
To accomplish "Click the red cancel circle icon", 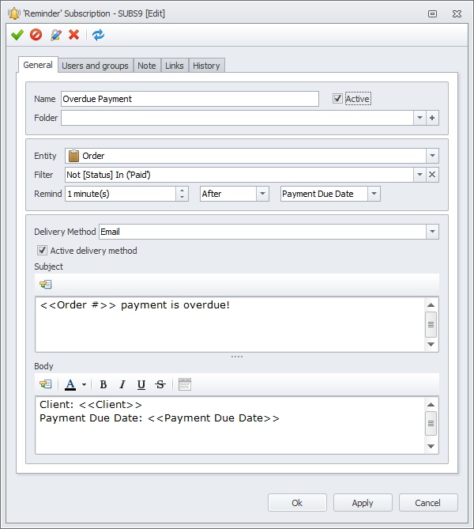I will point(36,35).
